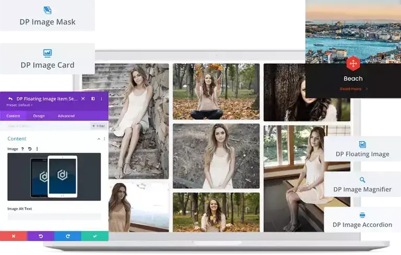Click the Search Options field
The width and height of the screenshot is (401, 255).
[45, 126]
